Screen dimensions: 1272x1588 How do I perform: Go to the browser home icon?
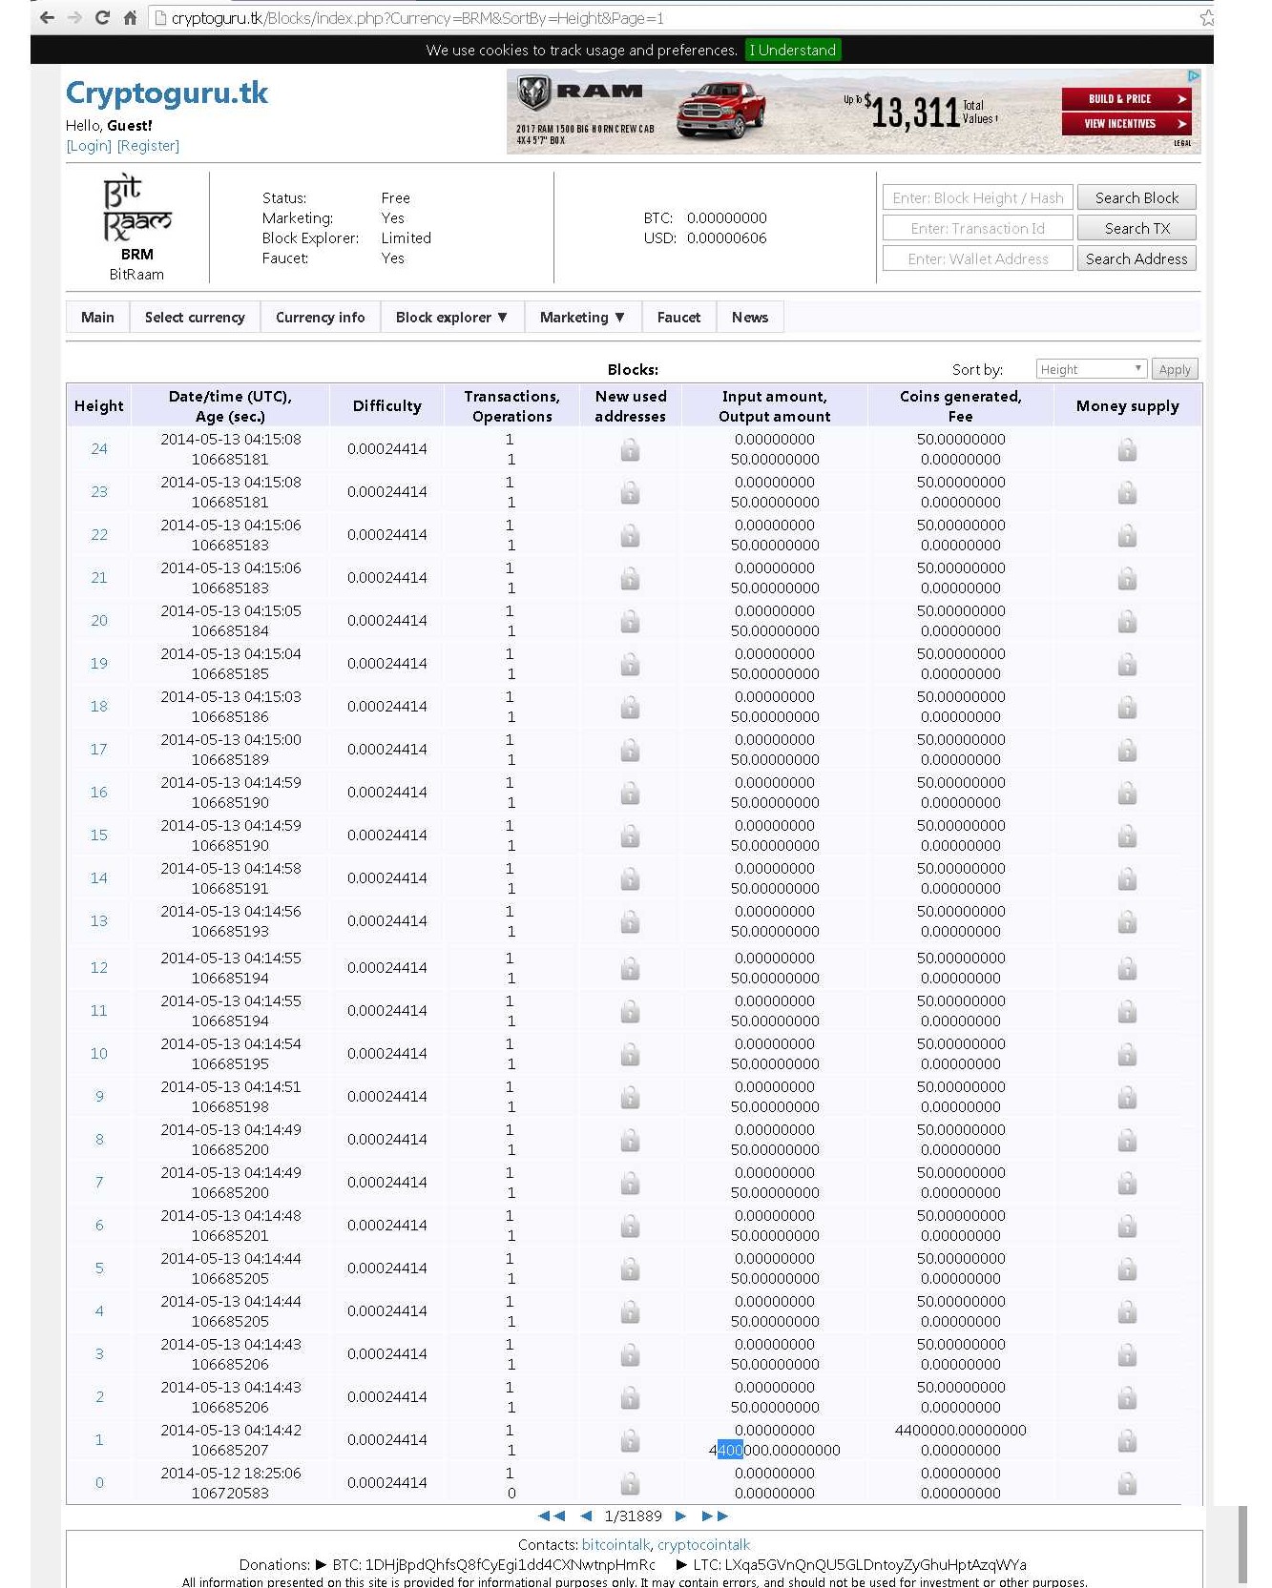(x=130, y=17)
